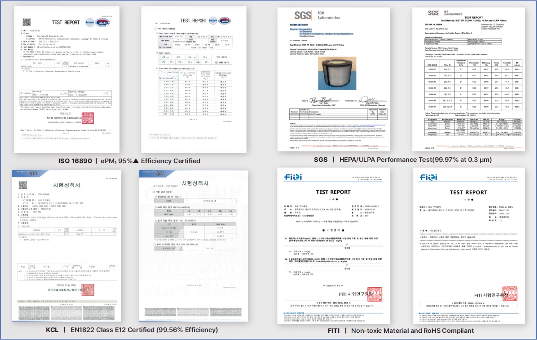Select the FITI Non-toxic Material and RoHS Compliant caption
Screen dimensions: 537x340
pos(400,330)
